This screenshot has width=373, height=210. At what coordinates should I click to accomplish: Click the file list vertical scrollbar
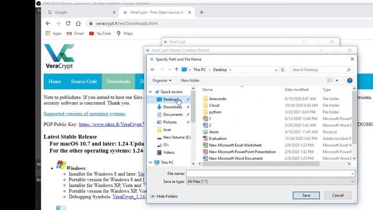(354, 118)
